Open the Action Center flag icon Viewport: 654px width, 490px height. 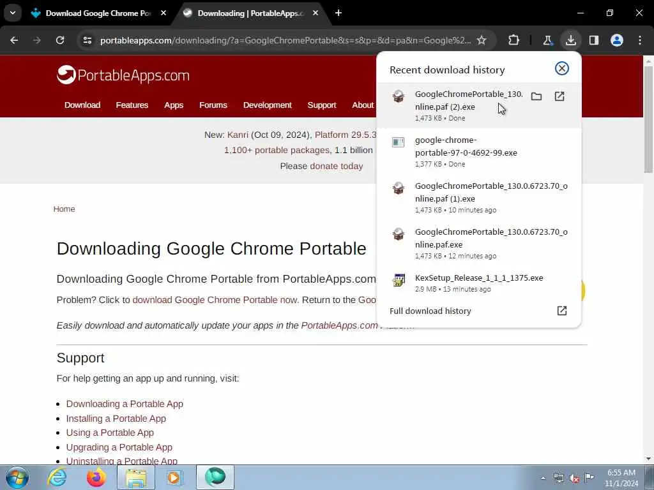coord(589,478)
